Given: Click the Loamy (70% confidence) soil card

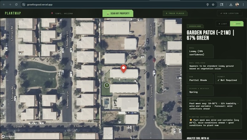Looking at the screenshot, I should [x=200, y=51].
